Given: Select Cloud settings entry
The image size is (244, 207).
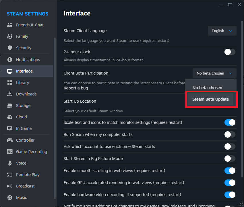Looking at the screenshot, I should (x=27, y=117).
